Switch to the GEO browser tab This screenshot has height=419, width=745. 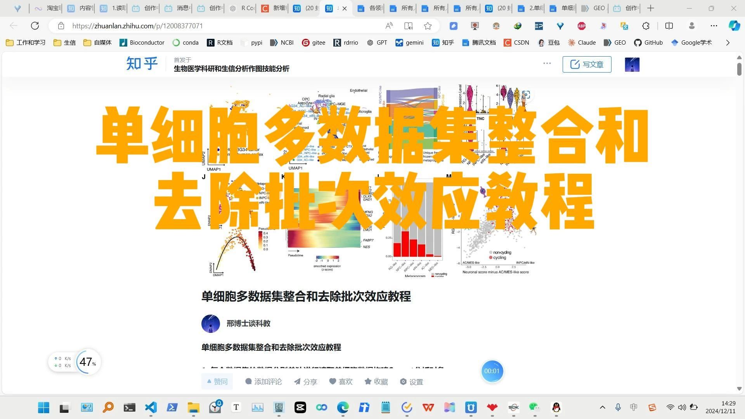(593, 8)
